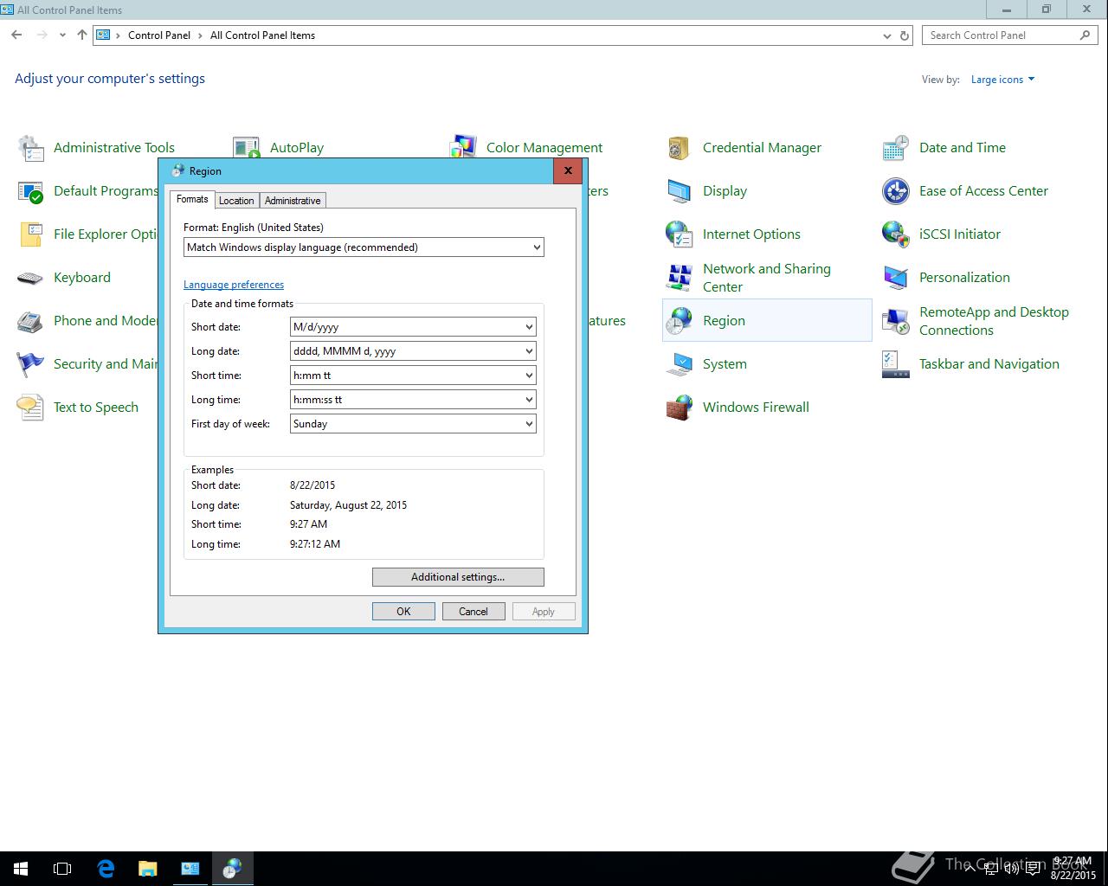Switch to the Formats tab
This screenshot has height=886, width=1108.
pos(192,199)
